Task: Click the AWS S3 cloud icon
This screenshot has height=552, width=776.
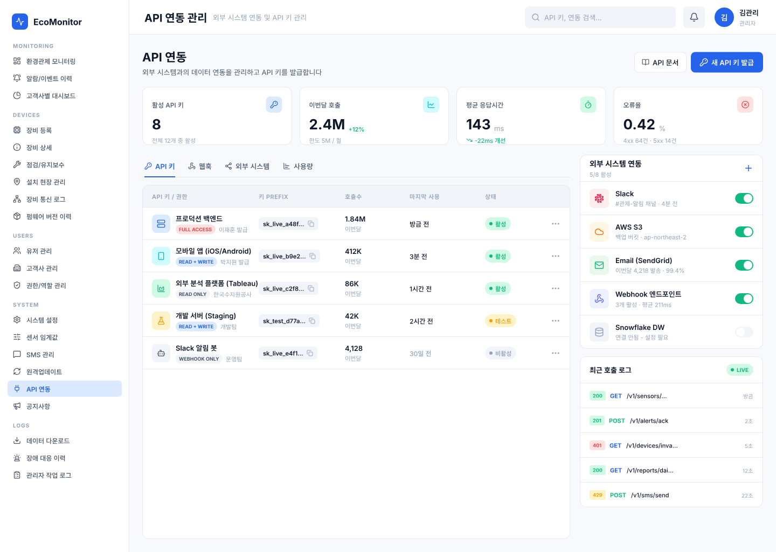Action: pos(599,232)
